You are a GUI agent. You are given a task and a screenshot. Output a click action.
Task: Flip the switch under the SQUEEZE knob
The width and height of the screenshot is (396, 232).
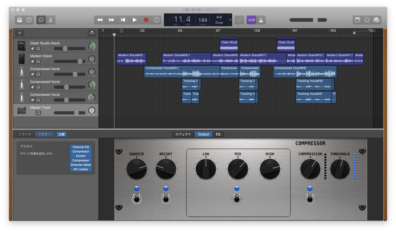[x=137, y=199]
